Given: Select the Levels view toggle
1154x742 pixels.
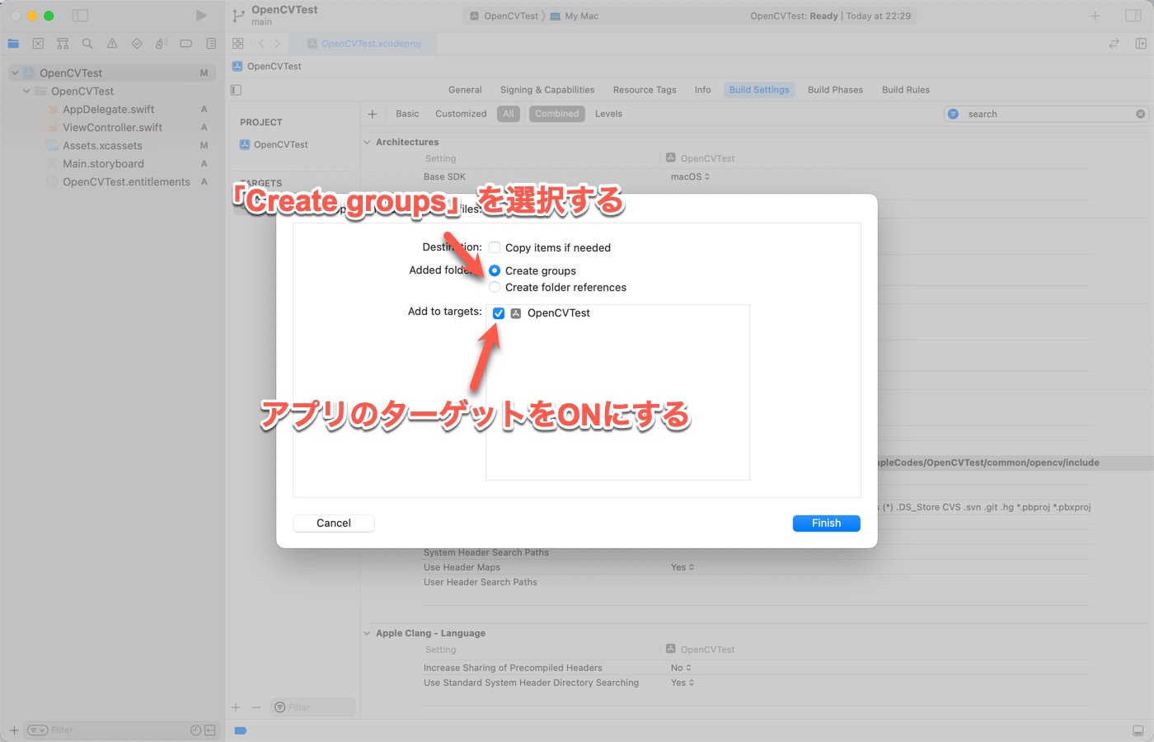Looking at the screenshot, I should tap(609, 114).
